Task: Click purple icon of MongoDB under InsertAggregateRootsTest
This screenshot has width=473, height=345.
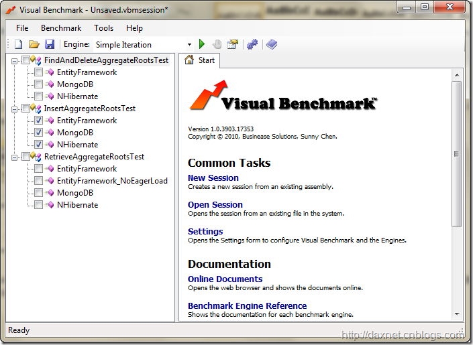Action: [x=50, y=133]
